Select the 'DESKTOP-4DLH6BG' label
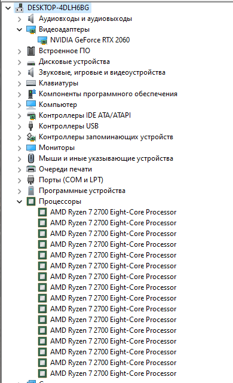 coord(58,8)
